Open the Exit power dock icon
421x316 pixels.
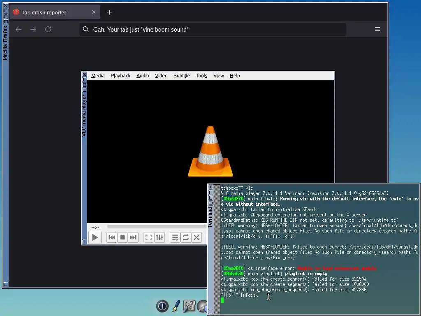click(162, 306)
